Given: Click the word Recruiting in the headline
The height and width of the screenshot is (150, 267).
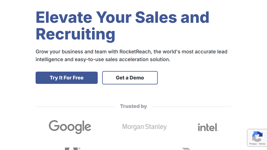Looking at the screenshot, I should point(75,35).
